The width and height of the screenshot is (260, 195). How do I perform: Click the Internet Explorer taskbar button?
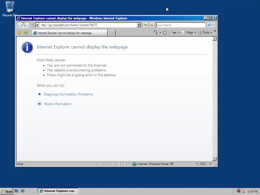(x=58, y=191)
